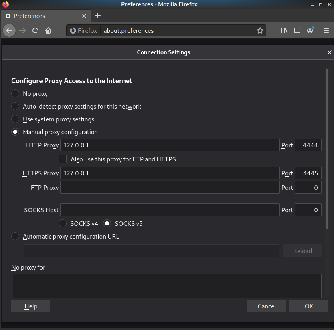Toggle the sidebar view icon

click(297, 31)
